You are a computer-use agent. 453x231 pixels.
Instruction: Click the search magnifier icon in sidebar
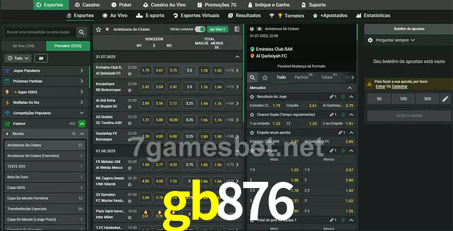(x=82, y=32)
